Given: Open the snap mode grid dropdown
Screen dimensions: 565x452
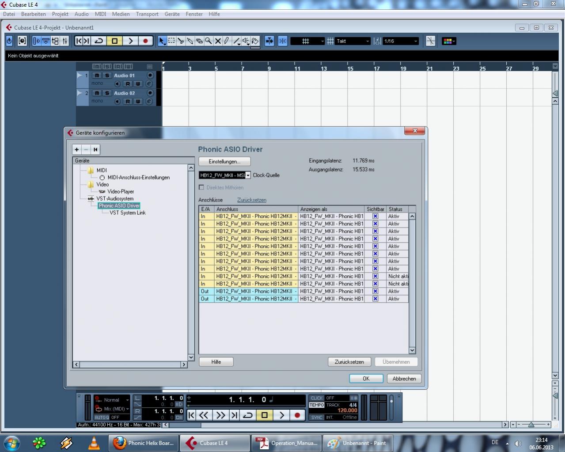Looking at the screenshot, I should (x=308, y=41).
